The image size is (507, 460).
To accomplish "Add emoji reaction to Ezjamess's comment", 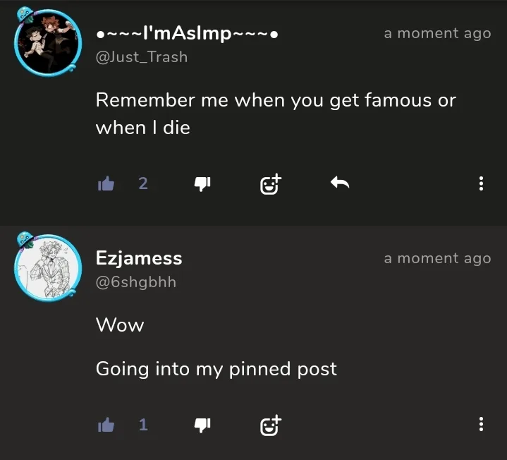I will coord(270,425).
